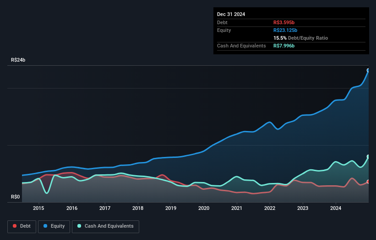Select the Equity endpoint marker at Dec 2024
Viewport: 376px width, 240px height.
[x=368, y=70]
